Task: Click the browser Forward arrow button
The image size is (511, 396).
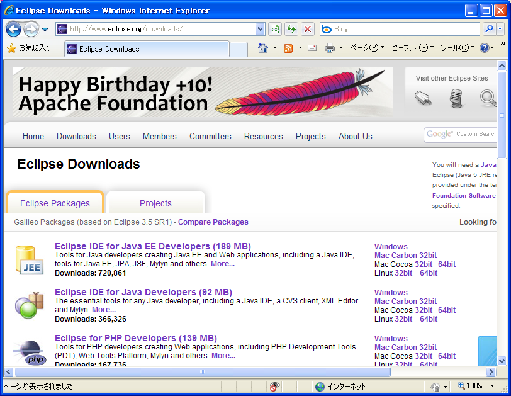Action: click(x=31, y=30)
